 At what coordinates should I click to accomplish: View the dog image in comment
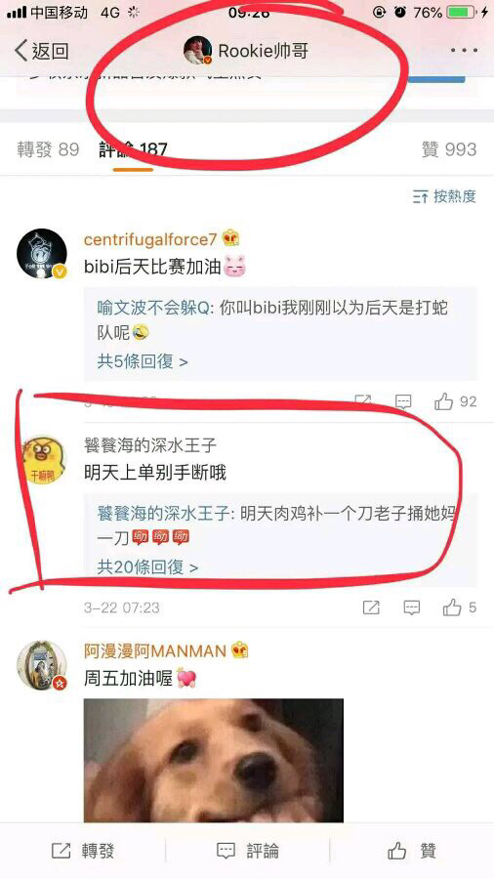tap(214, 760)
